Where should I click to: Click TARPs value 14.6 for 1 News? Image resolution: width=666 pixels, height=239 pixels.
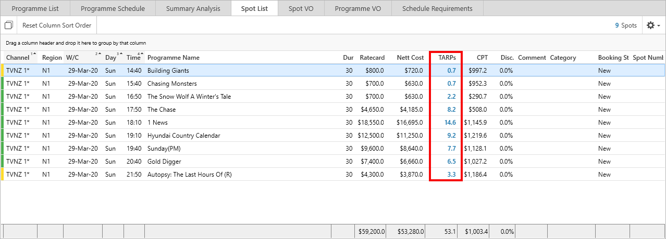(450, 123)
